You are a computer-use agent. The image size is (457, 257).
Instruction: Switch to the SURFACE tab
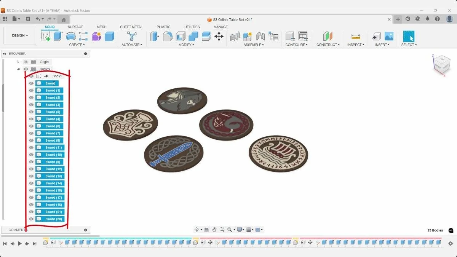[x=75, y=27]
